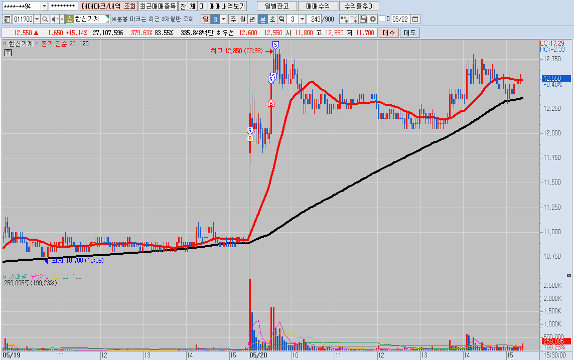Click the LC:17.29 indicator text
This screenshot has height=360, width=574.
552,43
